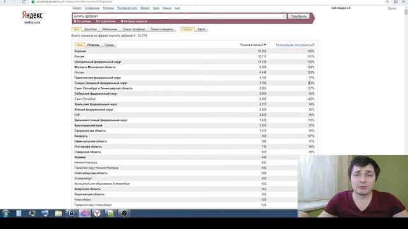Open the pink sphere app in taskbar
Viewport: 408px width, 229px height.
[x=85, y=214]
